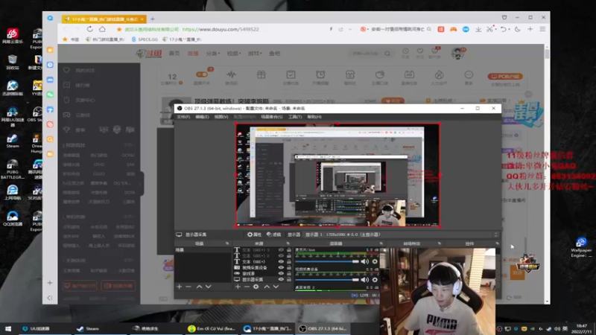The image size is (596, 335).
Task: Open OBS 文件(F) menu
Action: [x=183, y=117]
